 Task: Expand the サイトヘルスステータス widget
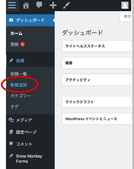(x=96, y=46)
